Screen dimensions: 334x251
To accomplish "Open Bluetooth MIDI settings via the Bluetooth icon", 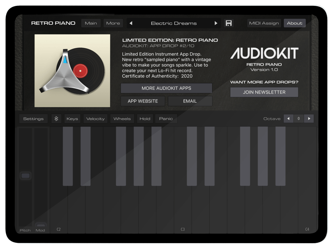I will pos(56,118).
